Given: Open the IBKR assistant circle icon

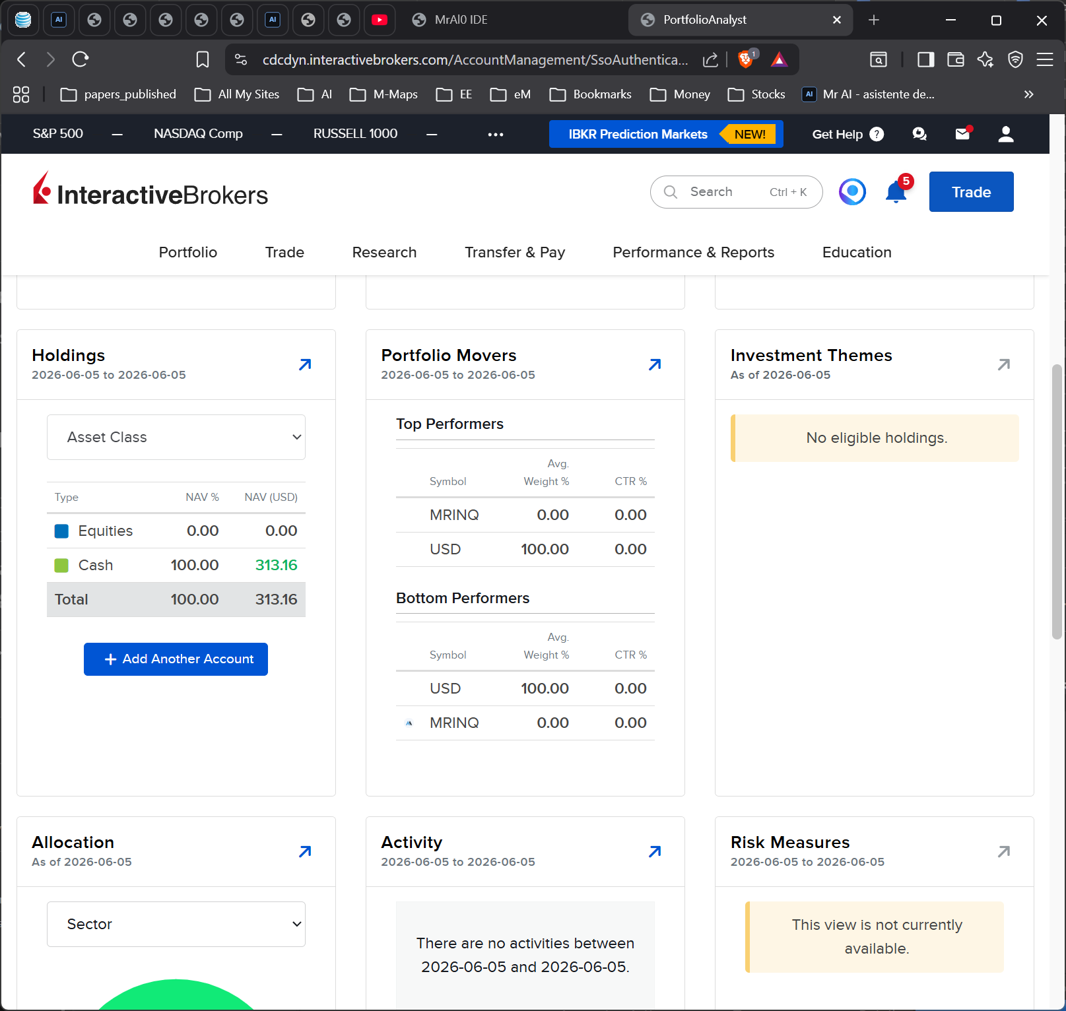Looking at the screenshot, I should (x=852, y=192).
